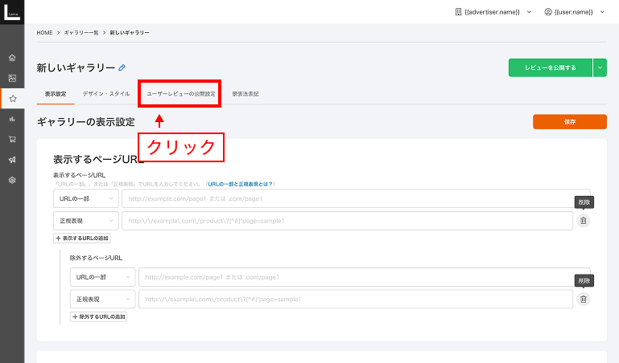Click the shopping cart sidebar icon
Viewport: 619px width, 363px height.
click(12, 139)
